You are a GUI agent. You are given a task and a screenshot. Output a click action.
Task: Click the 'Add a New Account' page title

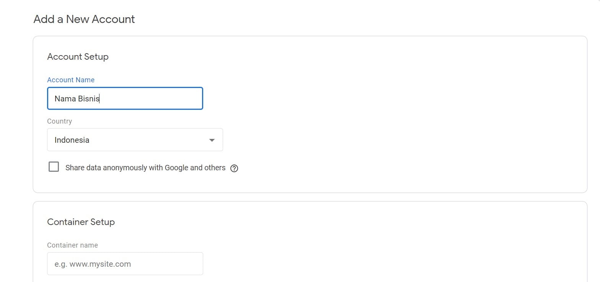(84, 19)
